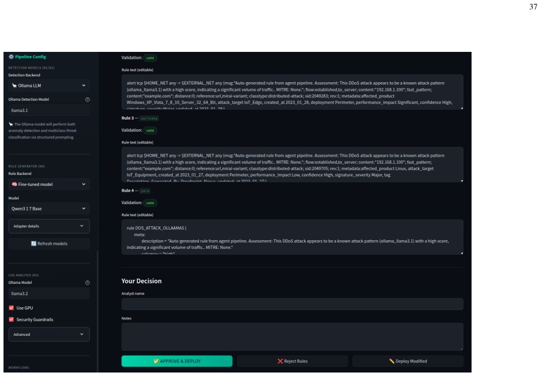Expand the Adapter details section
This screenshot has height=376, width=541.
(x=49, y=226)
